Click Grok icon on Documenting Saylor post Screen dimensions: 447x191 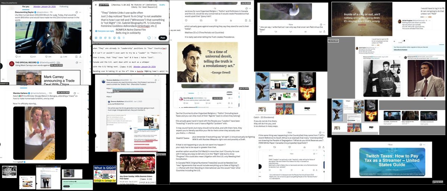pyautogui.click(x=76, y=12)
